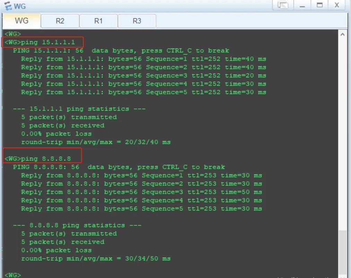Image resolution: width=351 pixels, height=278 pixels.
Task: Click 15.1.1.1 reply Sequence=5 line
Action: tap(143, 92)
